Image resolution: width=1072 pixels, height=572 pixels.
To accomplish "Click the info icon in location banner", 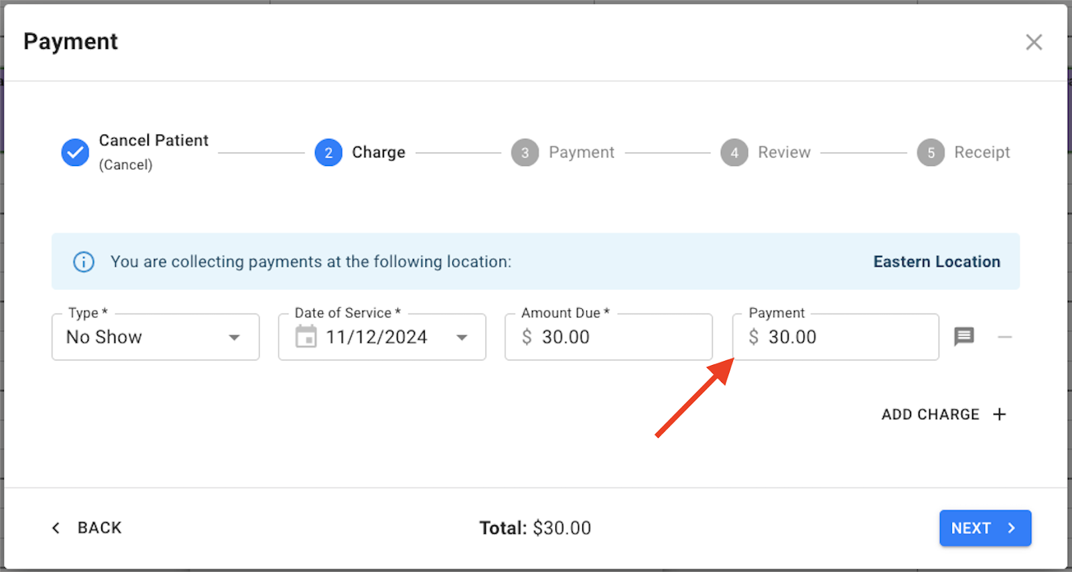I will coord(84,261).
